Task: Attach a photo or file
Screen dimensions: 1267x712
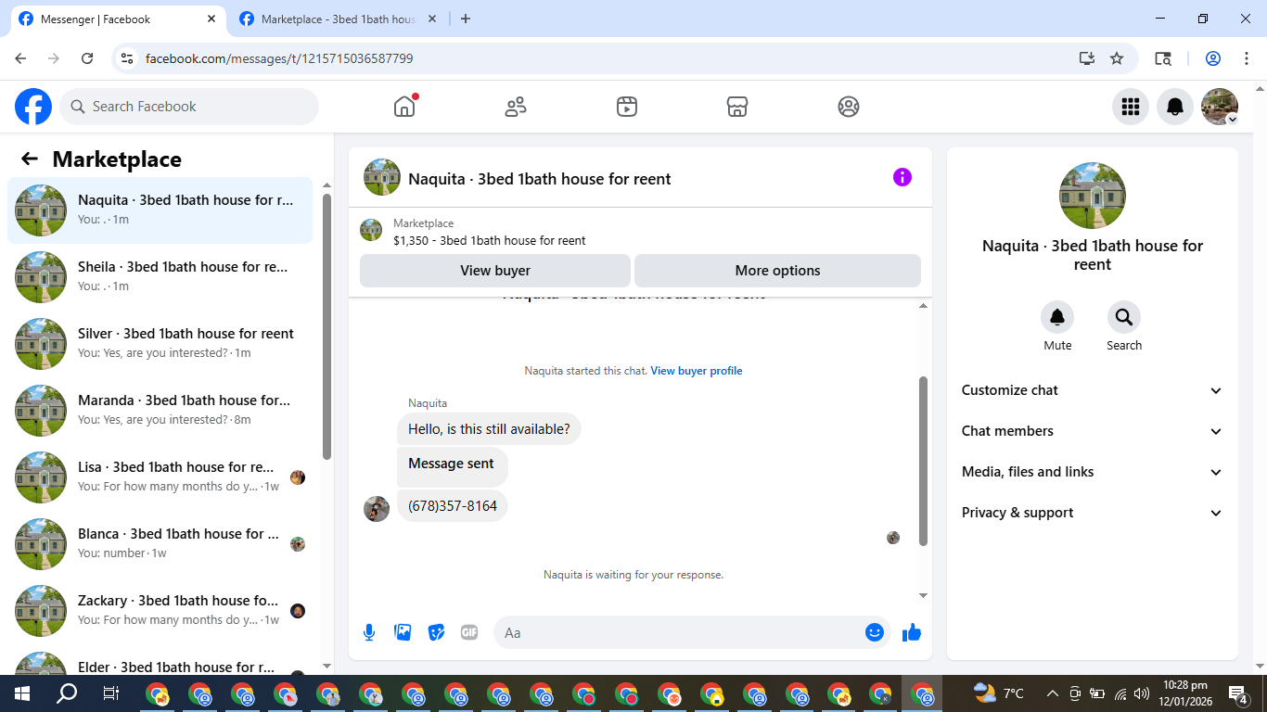Action: [403, 632]
